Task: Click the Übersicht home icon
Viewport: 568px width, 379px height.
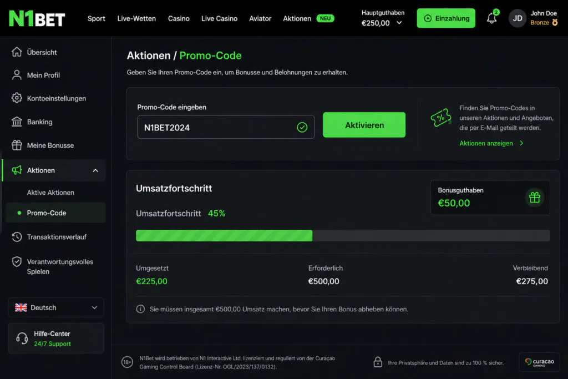Action: (x=17, y=52)
